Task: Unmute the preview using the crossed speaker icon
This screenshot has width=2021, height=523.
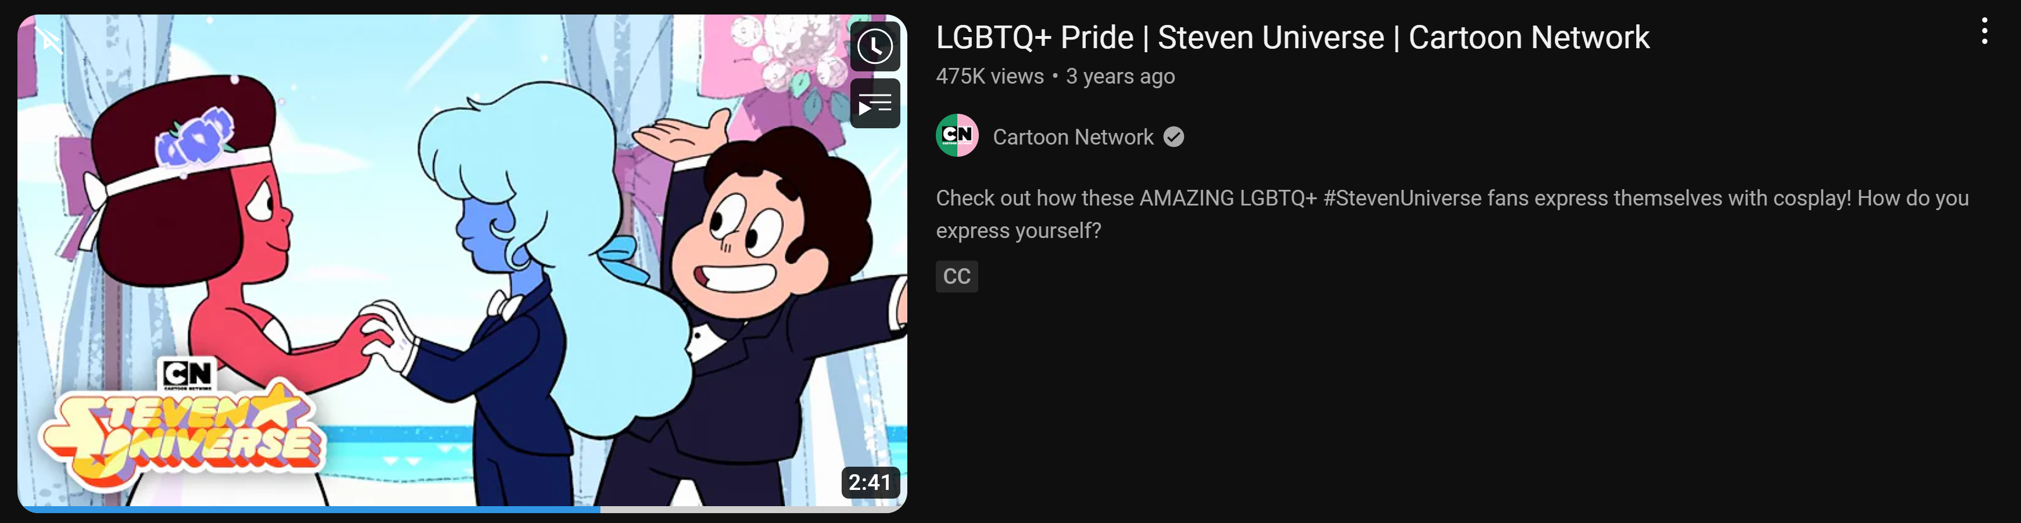Action: tap(49, 39)
